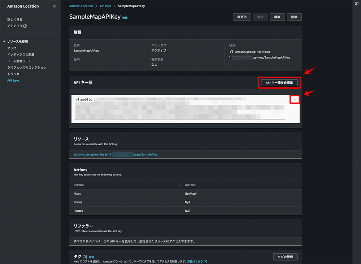Click the Service column header
Image resolution: width=361 pixels, height=264 pixels.
(x=79, y=185)
